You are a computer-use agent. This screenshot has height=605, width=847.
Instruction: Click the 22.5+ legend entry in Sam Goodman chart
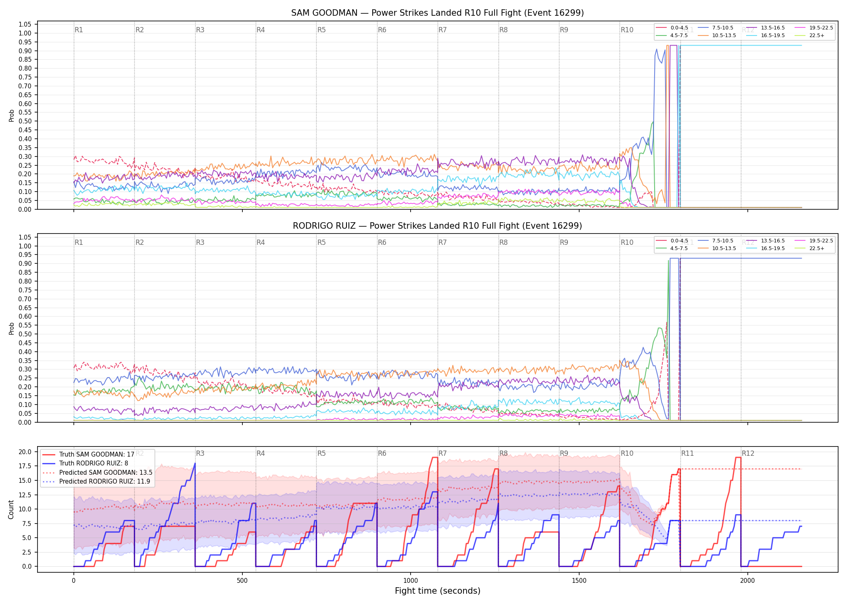click(809, 35)
